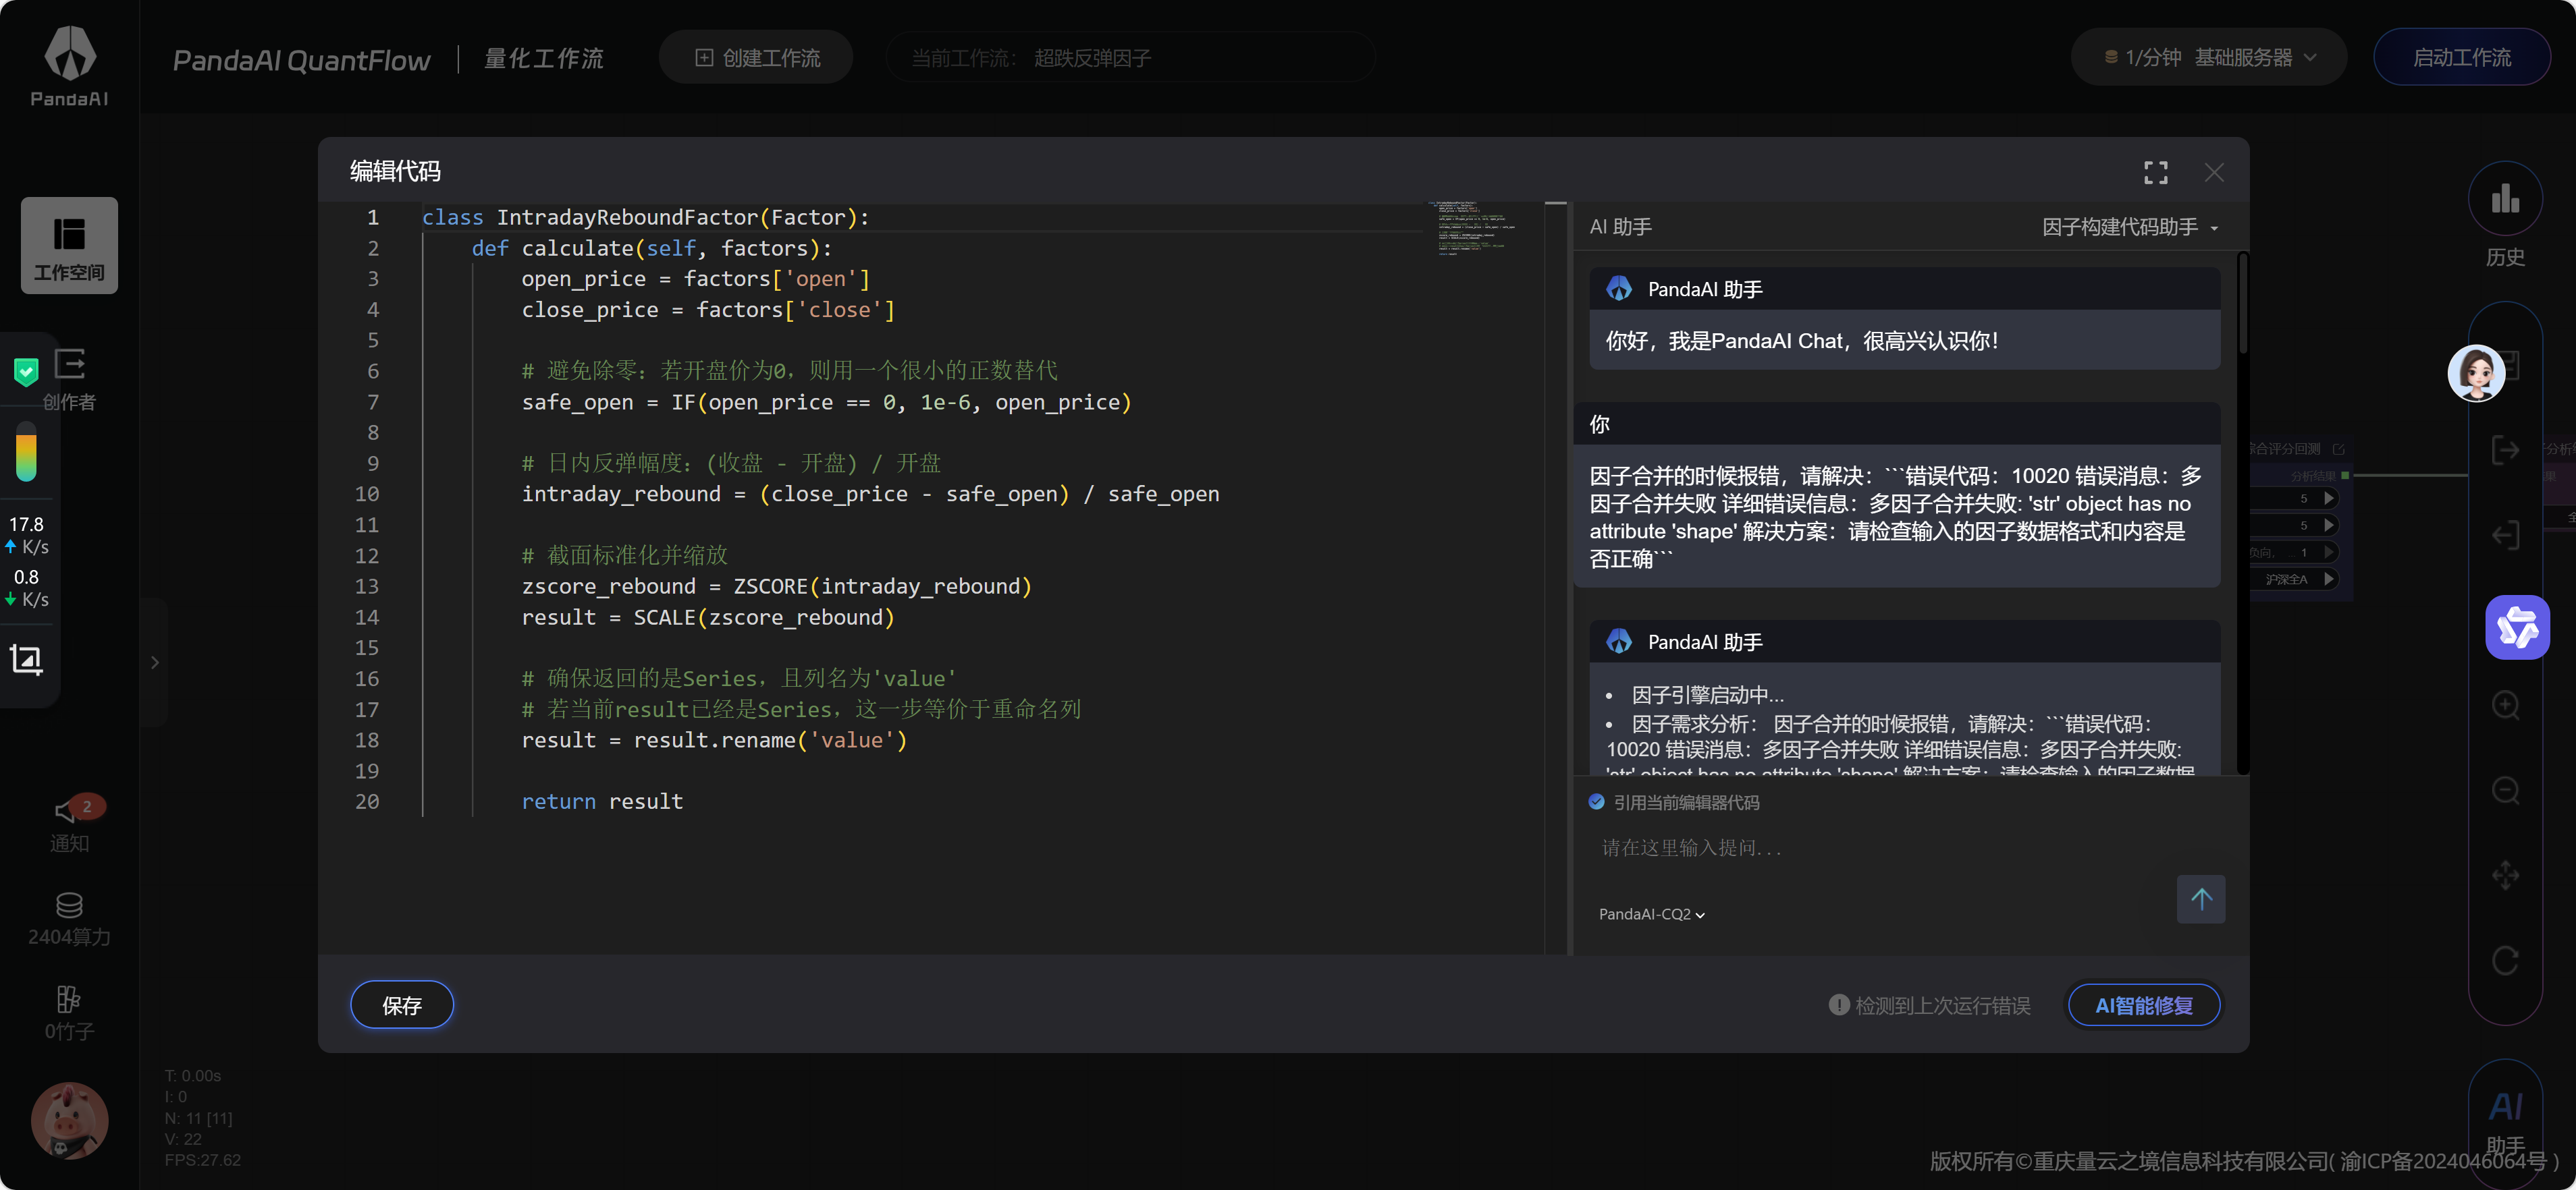This screenshot has width=2576, height=1190.
Task: Click the refresh circular arrow icon
Action: tap(2505, 960)
